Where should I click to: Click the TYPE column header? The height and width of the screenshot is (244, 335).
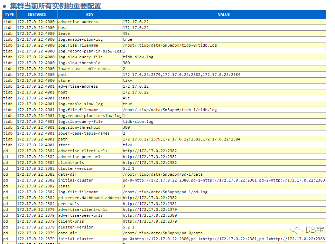click(9, 14)
